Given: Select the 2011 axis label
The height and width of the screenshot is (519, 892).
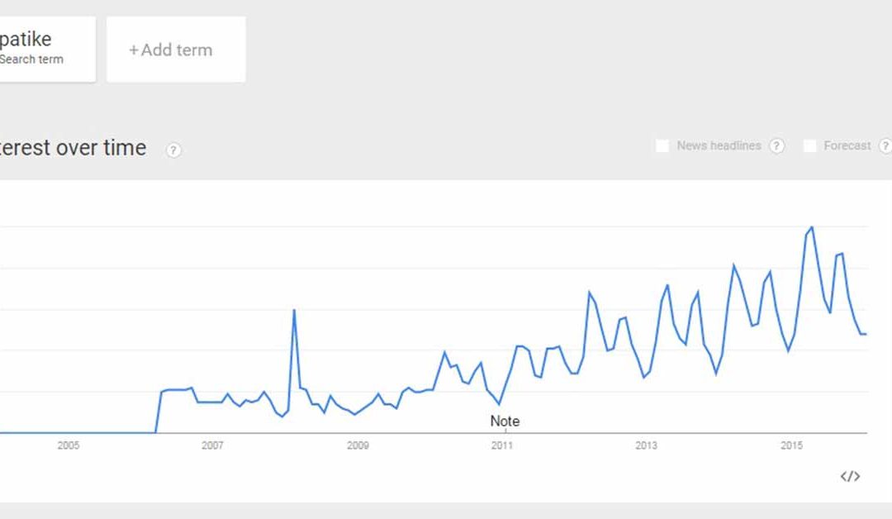Looking at the screenshot, I should click(x=502, y=446).
